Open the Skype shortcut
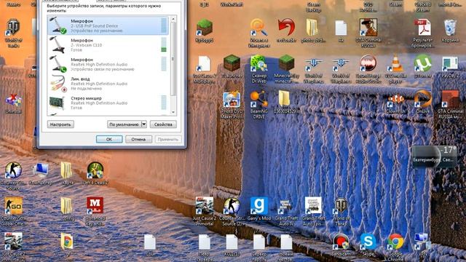Image resolution: width=466 pixels, height=262 pixels. tap(368, 245)
